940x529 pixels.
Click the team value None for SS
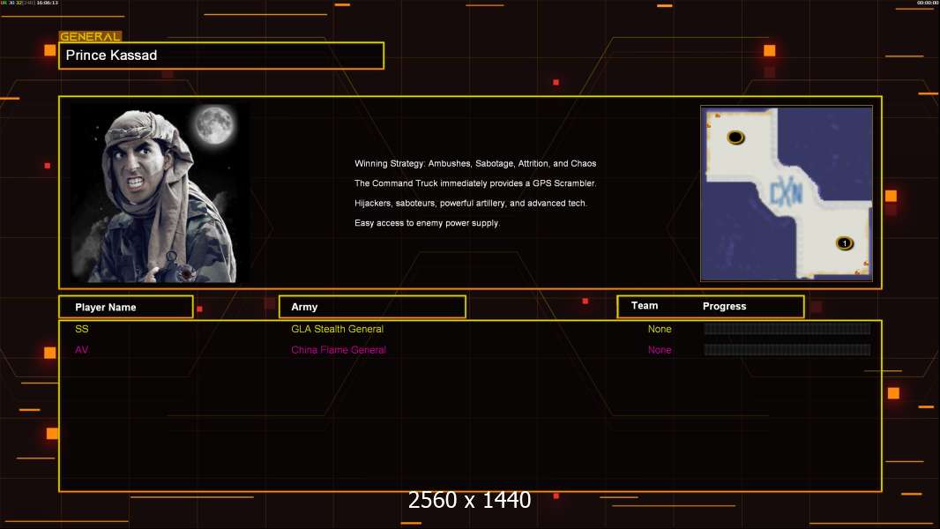pyautogui.click(x=660, y=329)
